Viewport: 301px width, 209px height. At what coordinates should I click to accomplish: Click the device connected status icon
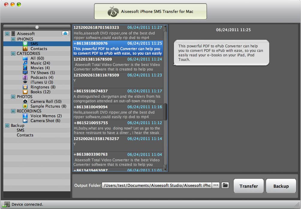pyautogui.click(x=6, y=205)
